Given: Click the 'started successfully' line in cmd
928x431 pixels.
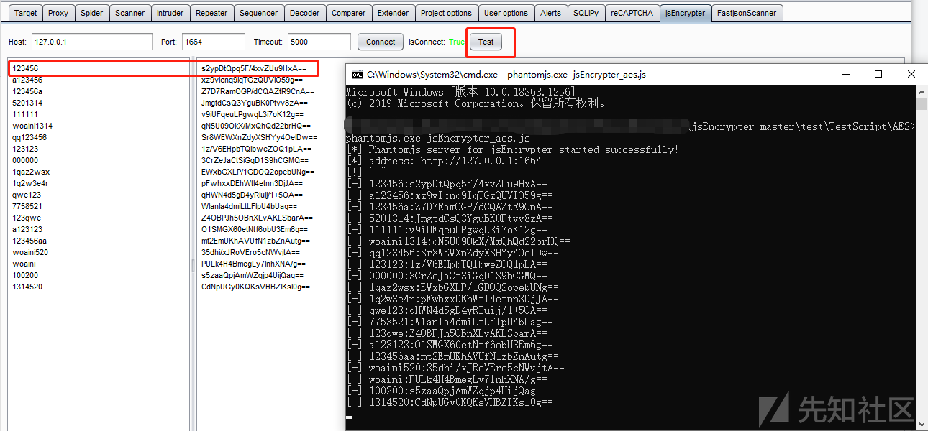Looking at the screenshot, I should (x=512, y=149).
